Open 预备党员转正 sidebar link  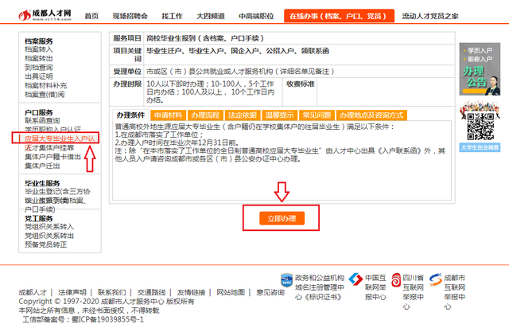(46, 244)
